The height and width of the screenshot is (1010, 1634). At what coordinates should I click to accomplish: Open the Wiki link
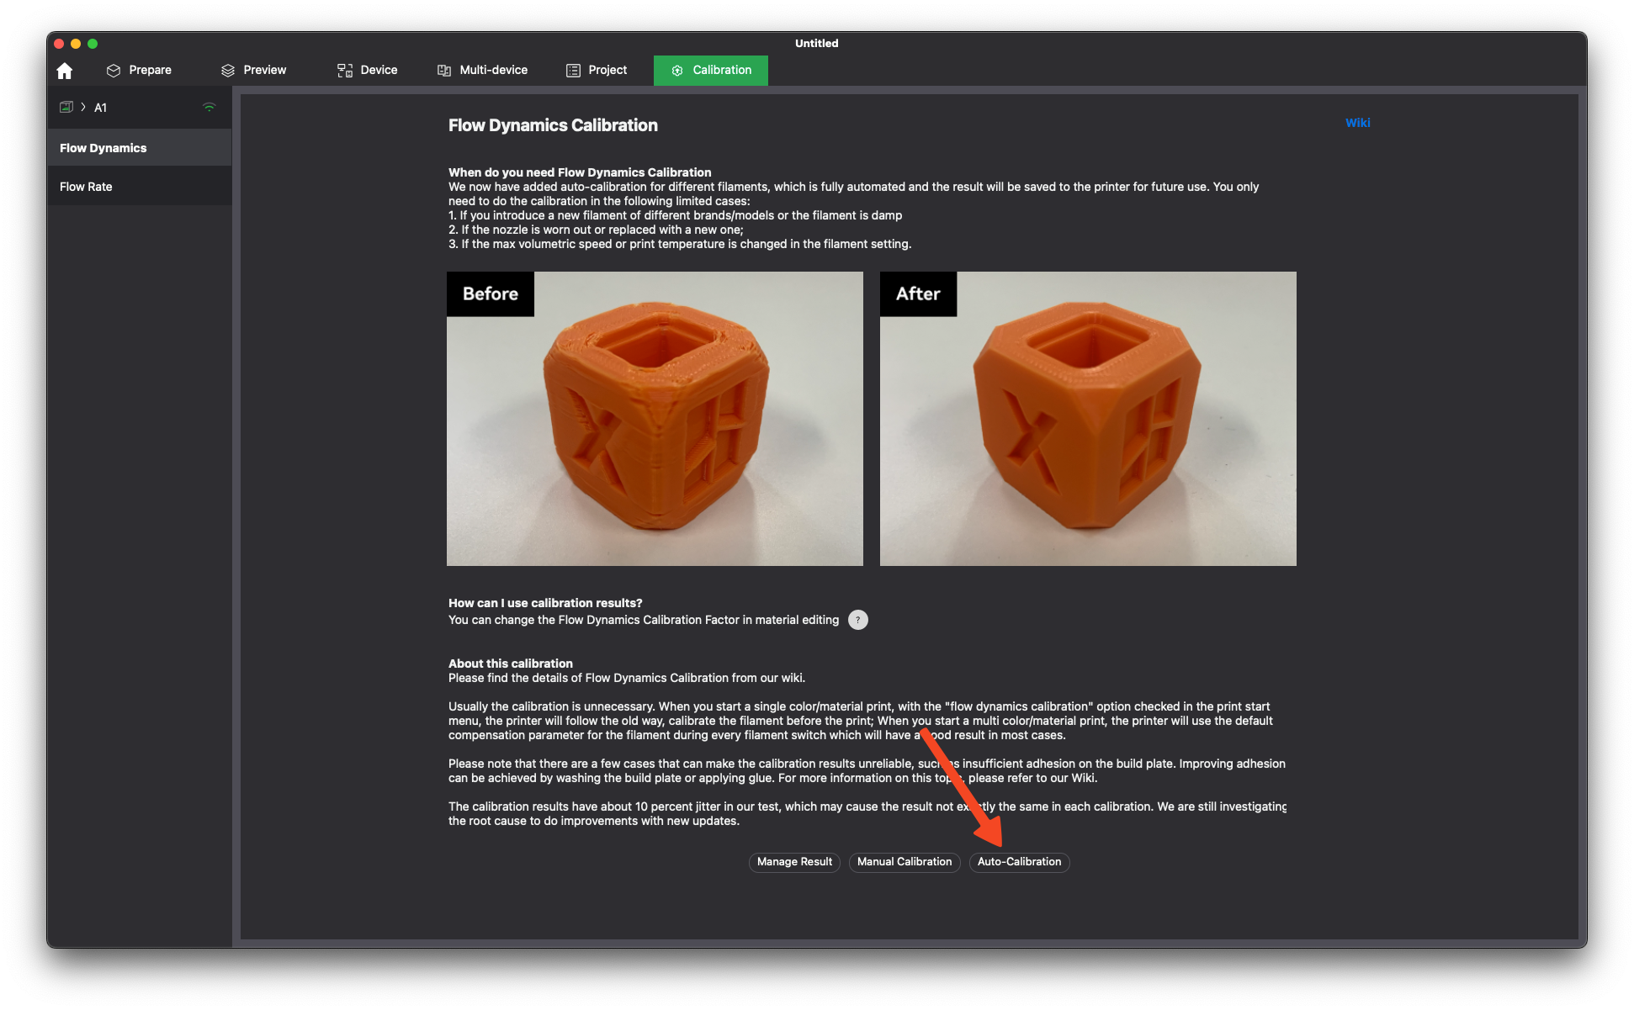point(1357,123)
